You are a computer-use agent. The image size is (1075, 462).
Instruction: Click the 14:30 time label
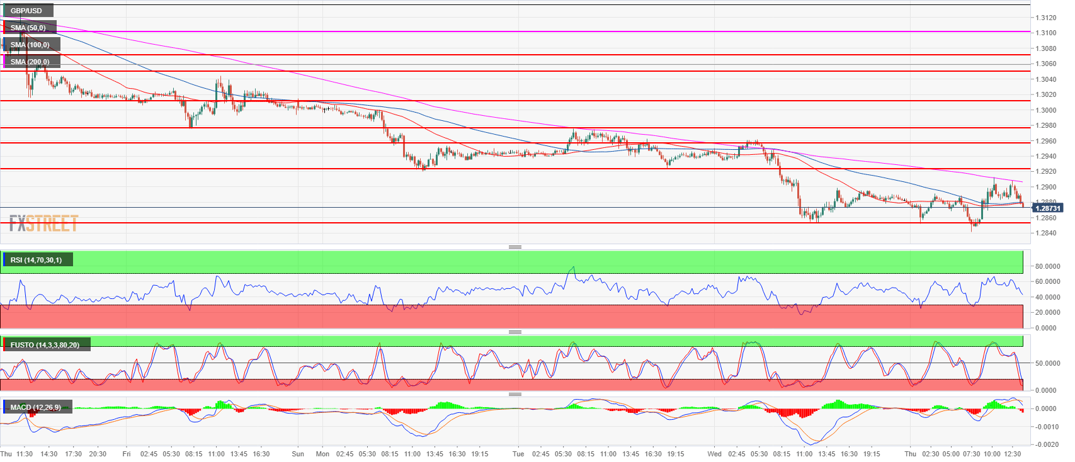point(48,454)
